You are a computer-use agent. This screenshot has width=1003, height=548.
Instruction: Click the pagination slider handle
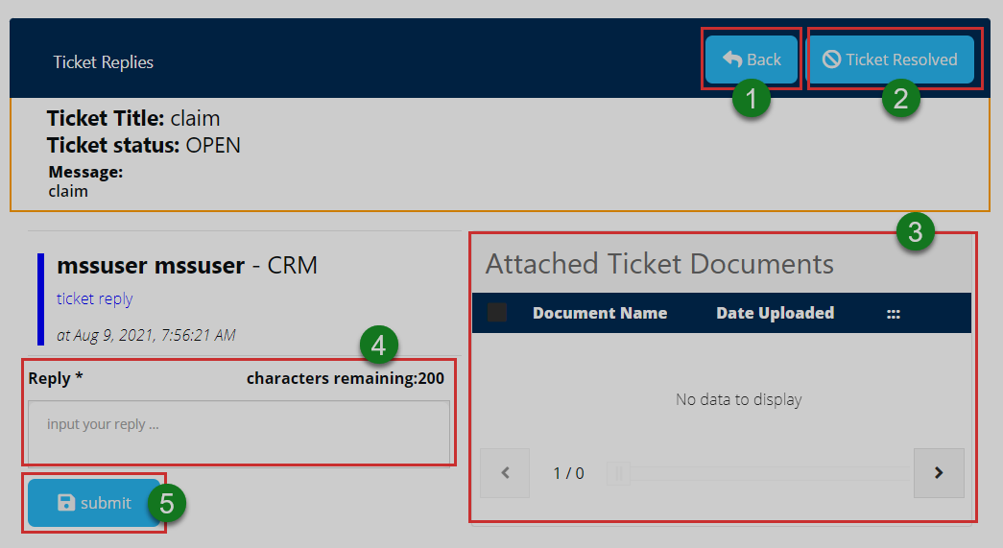tap(619, 473)
